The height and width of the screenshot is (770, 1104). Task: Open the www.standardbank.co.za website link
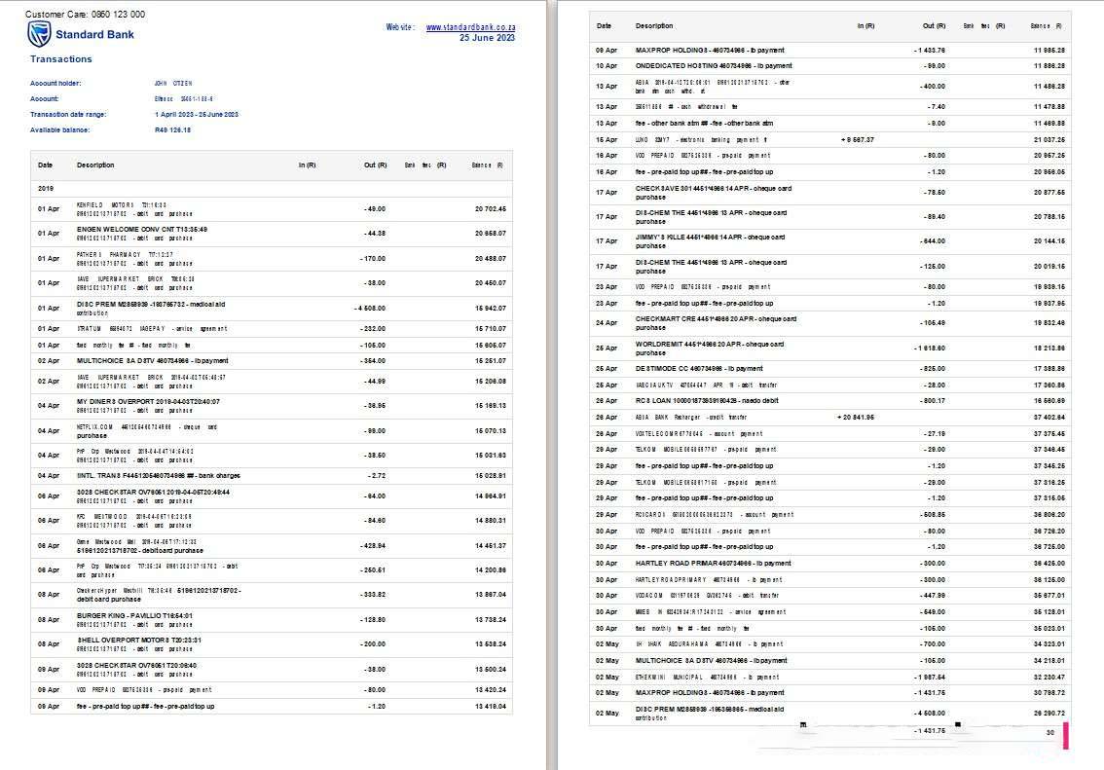point(470,27)
